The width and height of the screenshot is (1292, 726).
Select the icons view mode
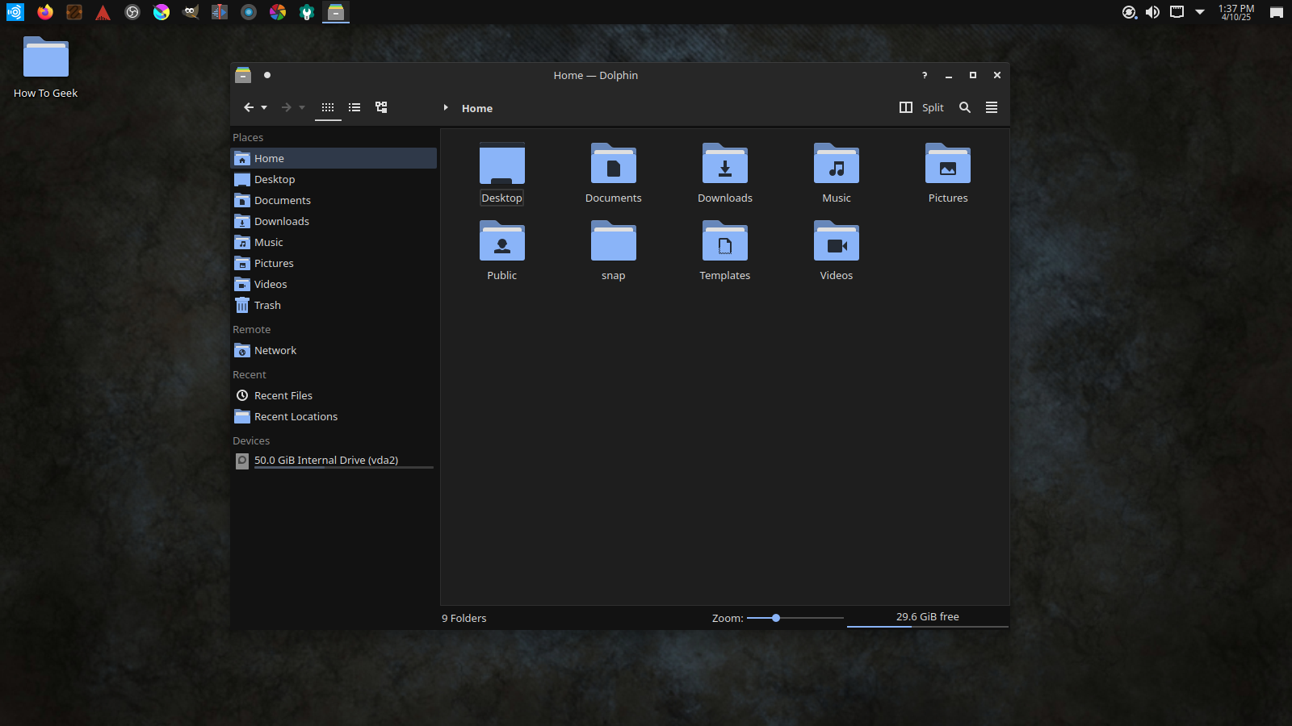pos(328,106)
